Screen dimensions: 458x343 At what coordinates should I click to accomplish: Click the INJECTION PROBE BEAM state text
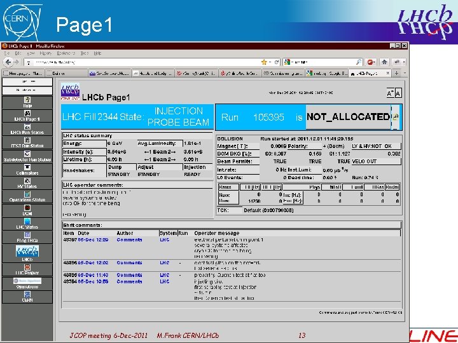coord(178,117)
